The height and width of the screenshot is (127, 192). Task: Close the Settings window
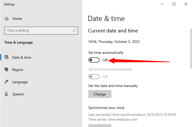pyautogui.click(x=186, y=4)
